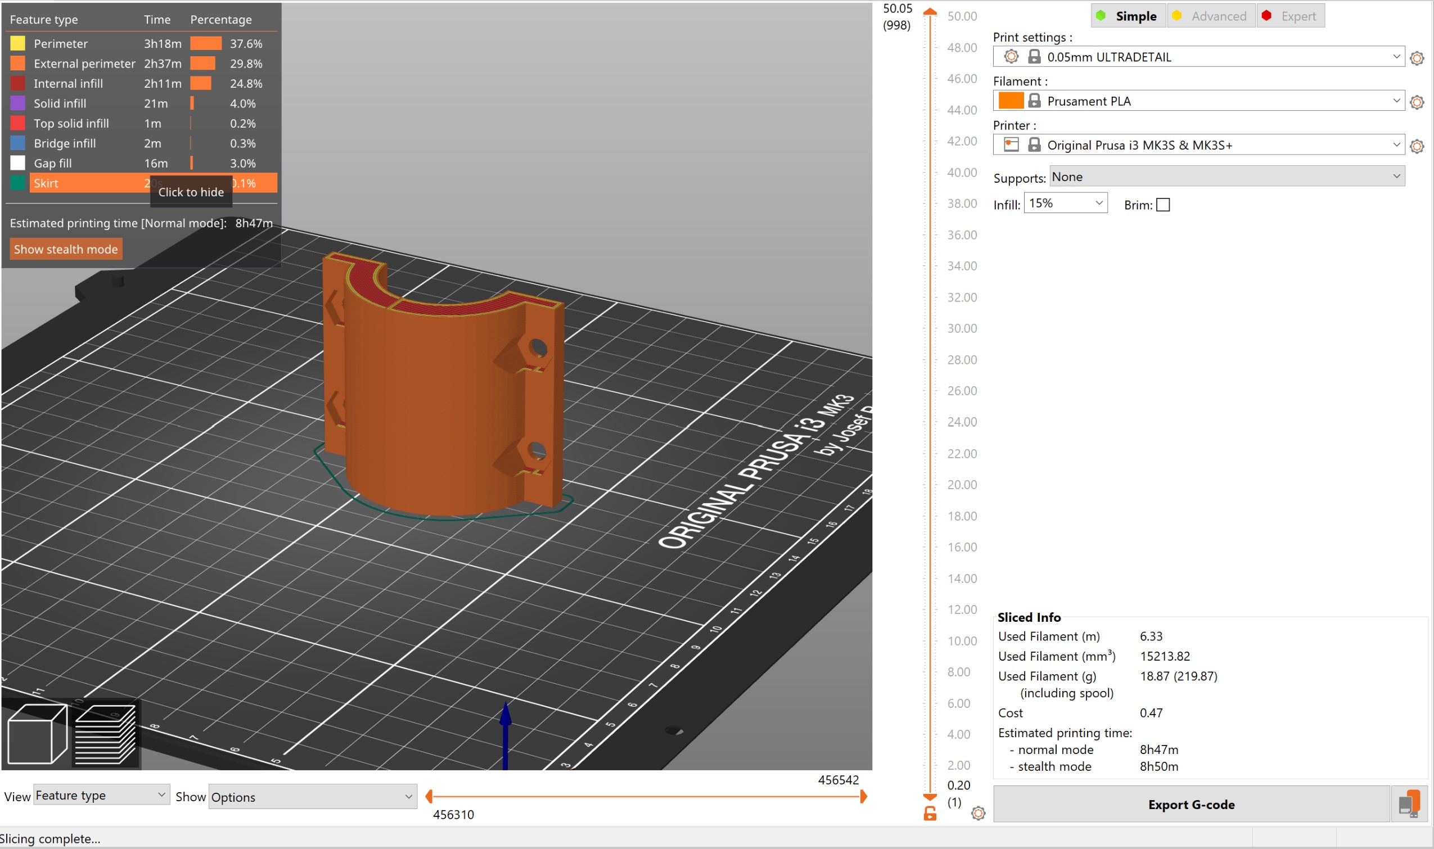
Task: Select Simple mode tab
Action: tap(1128, 16)
